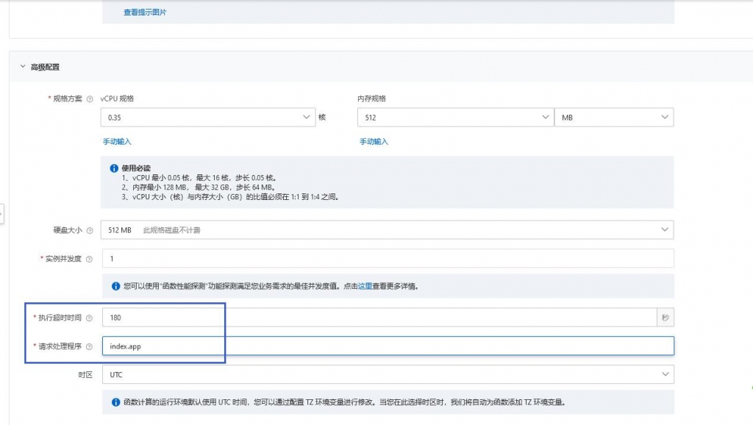Click the 查看提示图片 link
This screenshot has width=753, height=425.
pyautogui.click(x=145, y=12)
